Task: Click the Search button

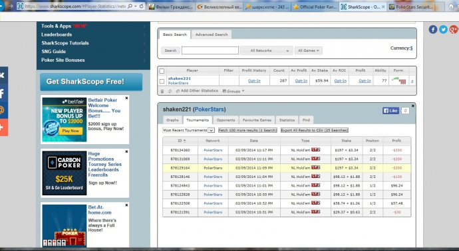Action: pos(170,50)
